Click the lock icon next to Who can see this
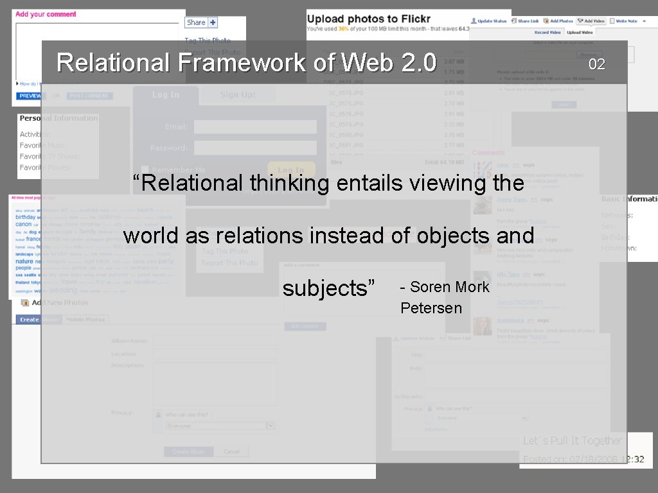Image resolution: width=658 pixels, height=493 pixels. coord(158,414)
